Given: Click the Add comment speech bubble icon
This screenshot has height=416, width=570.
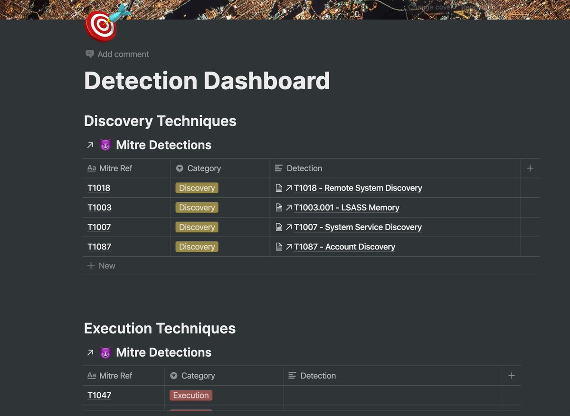Looking at the screenshot, I should (90, 54).
